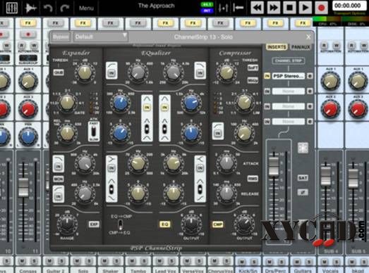369x273 pixels.
Task: Switch to the PAN/AUX tab
Action: pyautogui.click(x=301, y=47)
